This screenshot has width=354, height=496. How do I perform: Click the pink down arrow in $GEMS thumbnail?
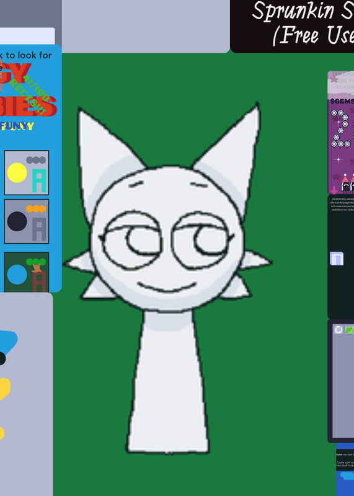tap(334, 190)
